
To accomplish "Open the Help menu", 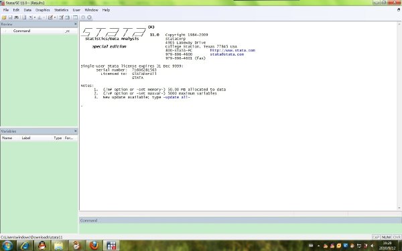I will tap(106, 10).
